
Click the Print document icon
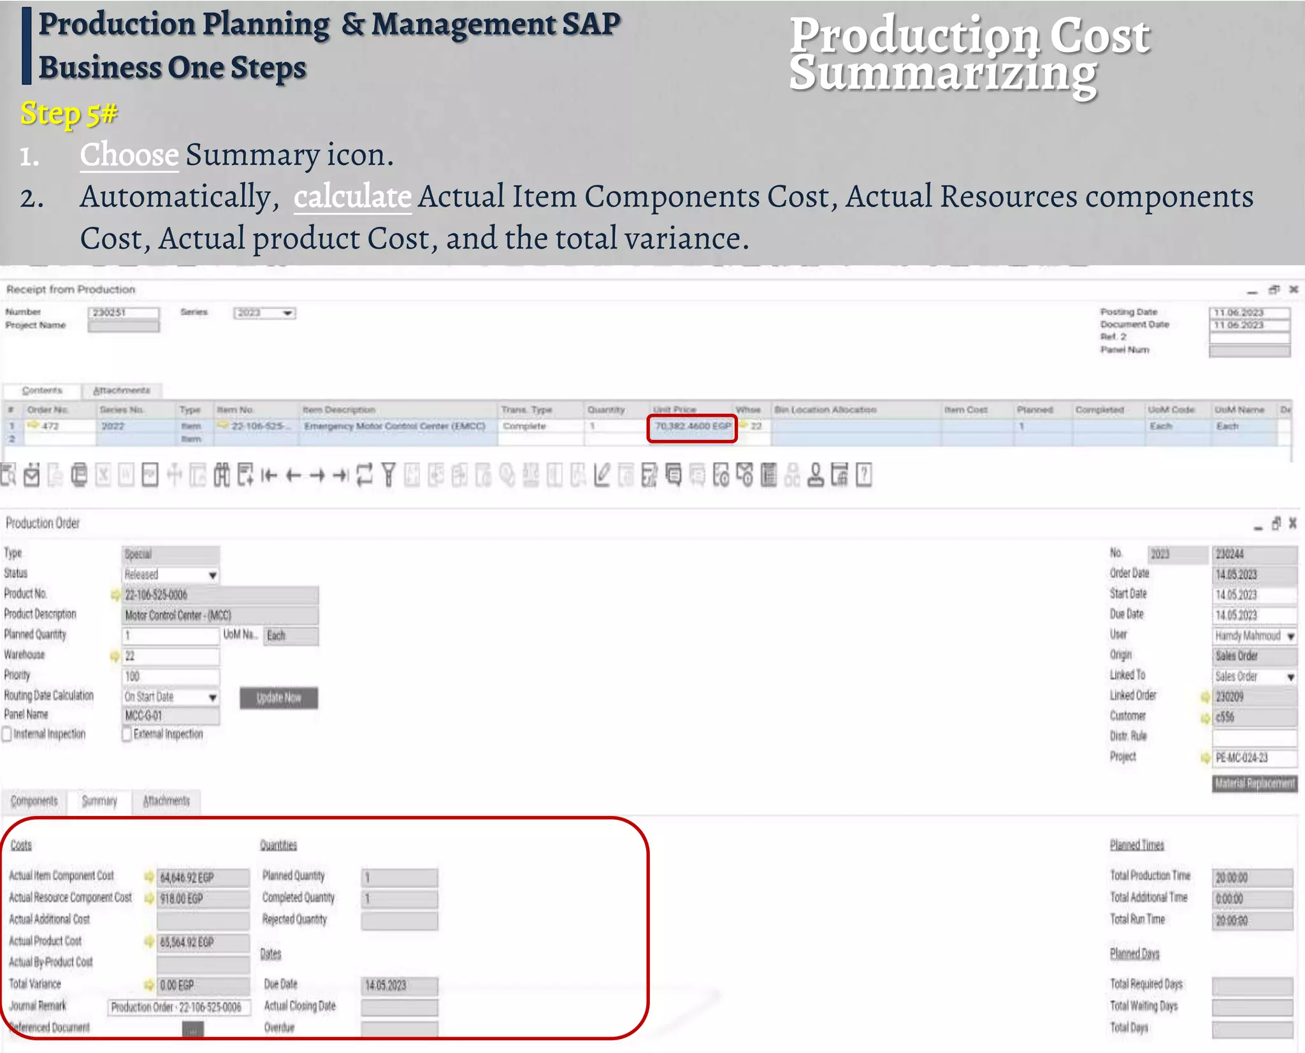tap(79, 476)
